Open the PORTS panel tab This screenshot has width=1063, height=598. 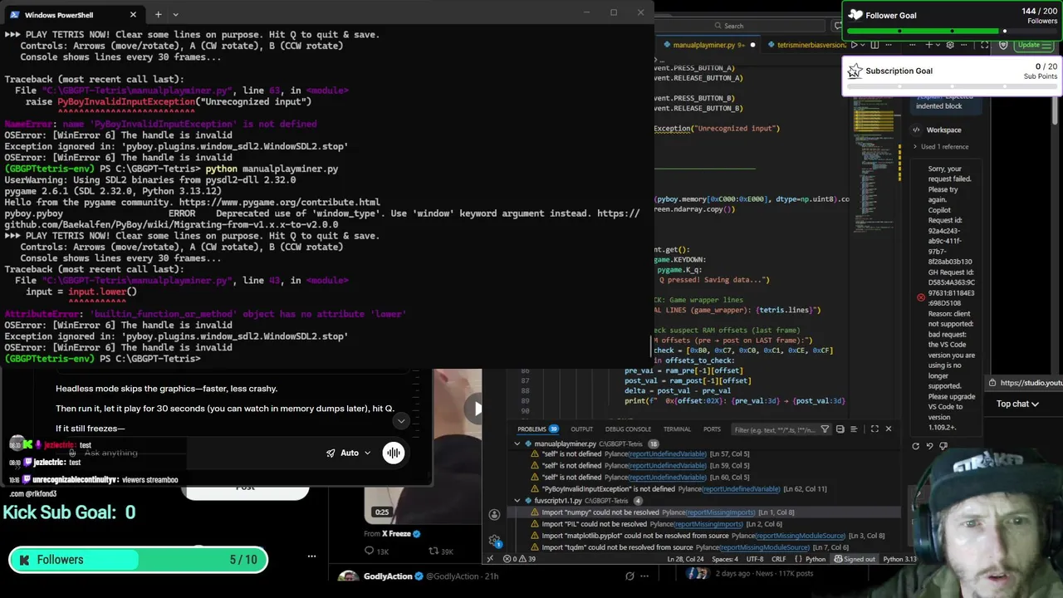(x=712, y=429)
